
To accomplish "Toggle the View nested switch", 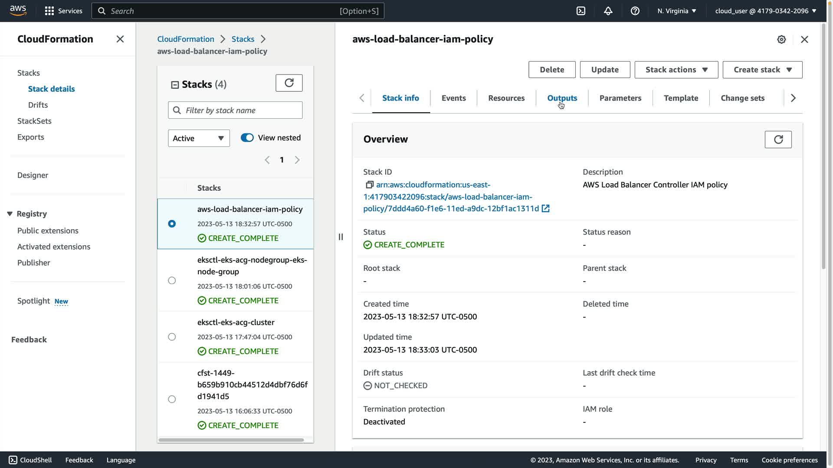I will pos(247,138).
